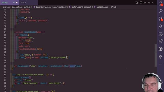Click cy.dataSession on line 66
This screenshot has width=164, height=92.
pyautogui.click(x=22, y=66)
